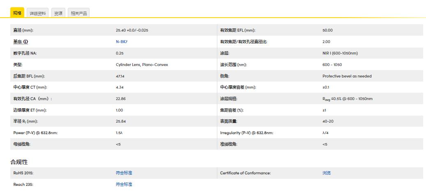Viewport: 426px width, 196px height.
Task: Select the center thickness value 4.34
Action: [120, 87]
